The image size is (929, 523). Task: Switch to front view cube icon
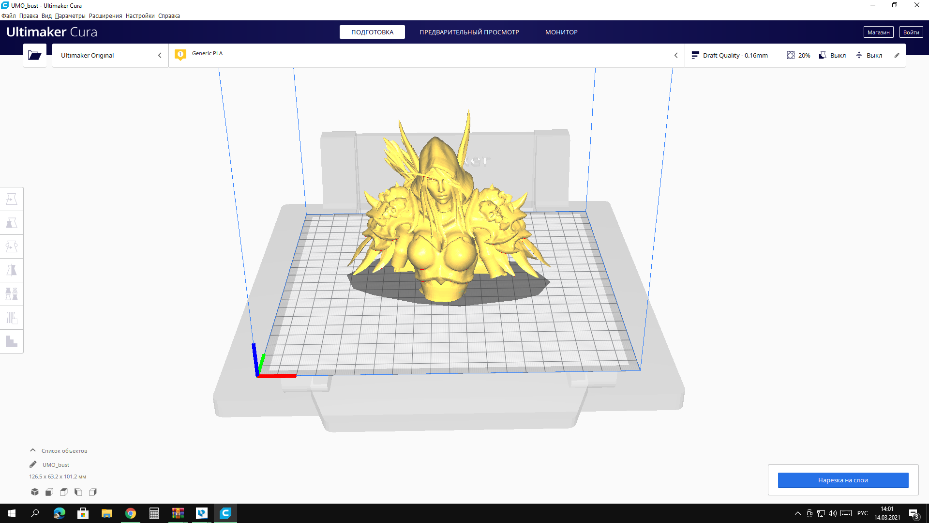(49, 492)
